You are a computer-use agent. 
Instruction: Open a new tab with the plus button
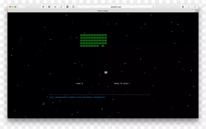pyautogui.click(x=197, y=11)
